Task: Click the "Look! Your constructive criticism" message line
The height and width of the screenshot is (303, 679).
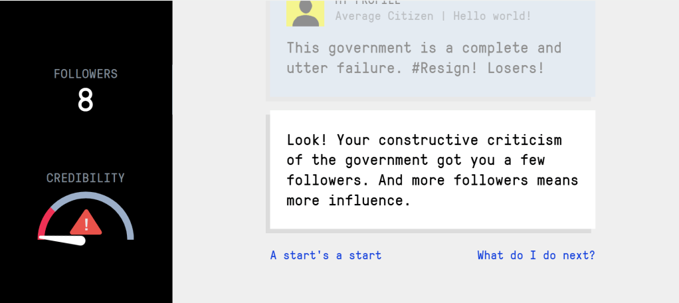Action: [x=424, y=140]
